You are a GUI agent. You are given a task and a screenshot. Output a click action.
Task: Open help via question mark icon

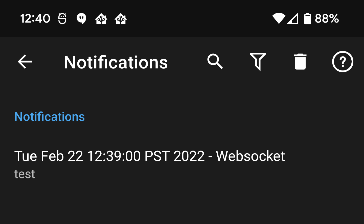click(x=343, y=62)
